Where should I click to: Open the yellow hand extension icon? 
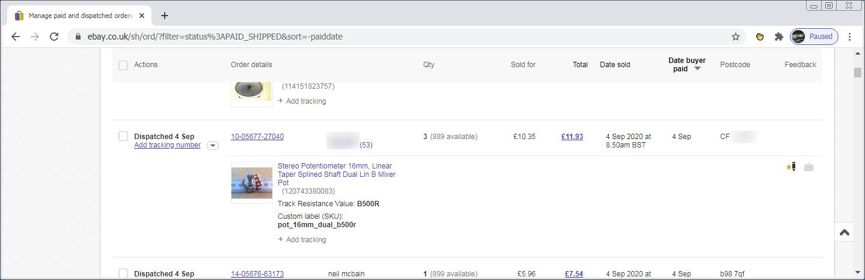tap(760, 37)
